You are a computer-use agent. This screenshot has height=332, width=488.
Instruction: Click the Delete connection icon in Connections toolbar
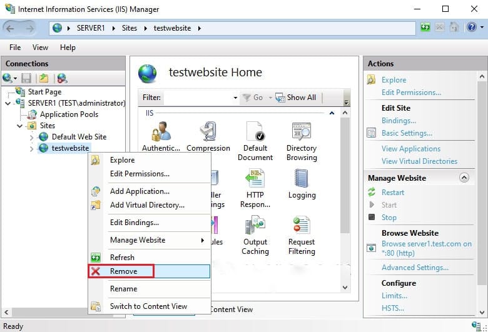tap(62, 78)
